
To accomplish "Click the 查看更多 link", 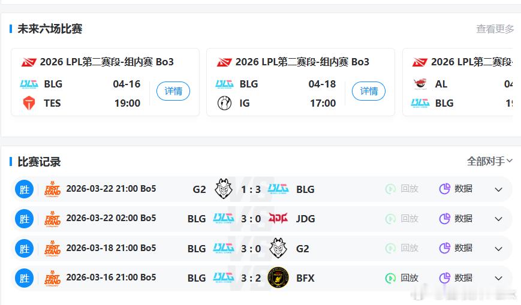I will coord(495,29).
